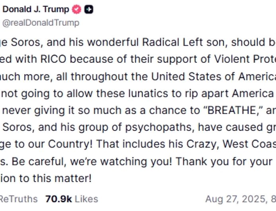Click the @realDonaldTrump handle
Image resolution: width=276 pixels, height=211 pixels.
[41, 23]
